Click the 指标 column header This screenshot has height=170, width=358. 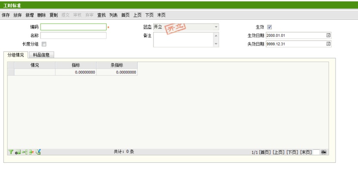coord(76,65)
